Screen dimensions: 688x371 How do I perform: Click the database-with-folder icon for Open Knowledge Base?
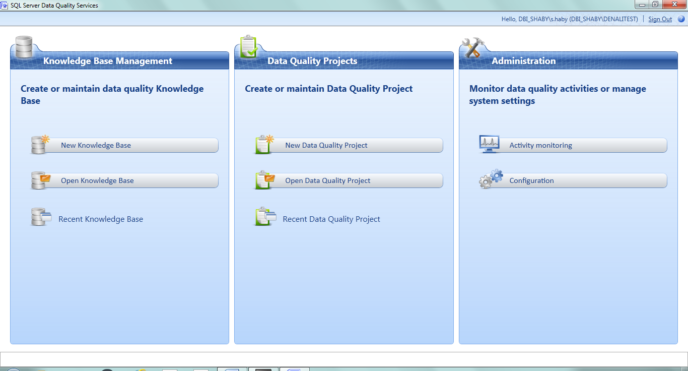tap(41, 180)
